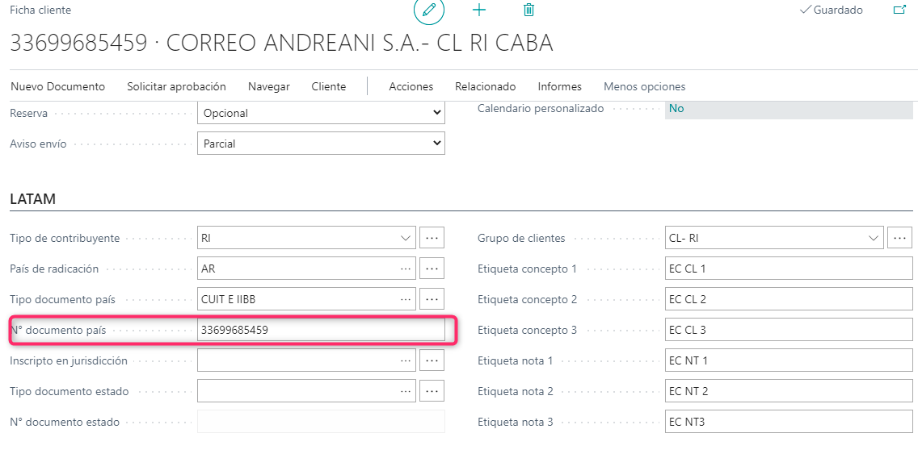Click the Guardado saved status
Image resolution: width=918 pixels, height=454 pixels.
coord(831,10)
